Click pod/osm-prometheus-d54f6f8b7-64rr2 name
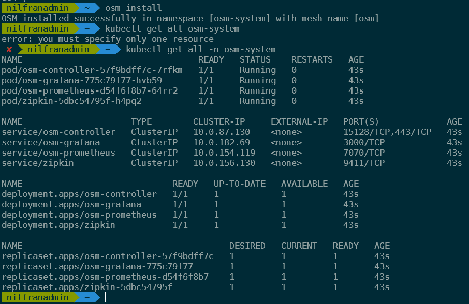This screenshot has height=304, width=469. point(90,91)
